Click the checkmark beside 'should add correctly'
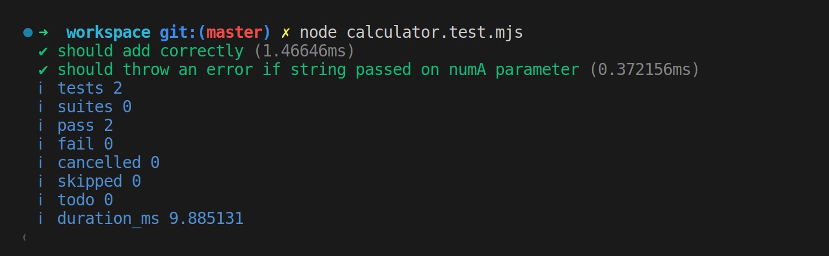The width and height of the screenshot is (829, 256). 43,51
